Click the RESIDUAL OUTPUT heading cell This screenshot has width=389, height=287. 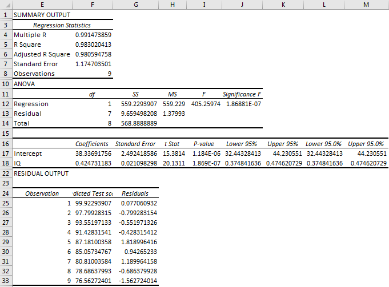coord(41,173)
